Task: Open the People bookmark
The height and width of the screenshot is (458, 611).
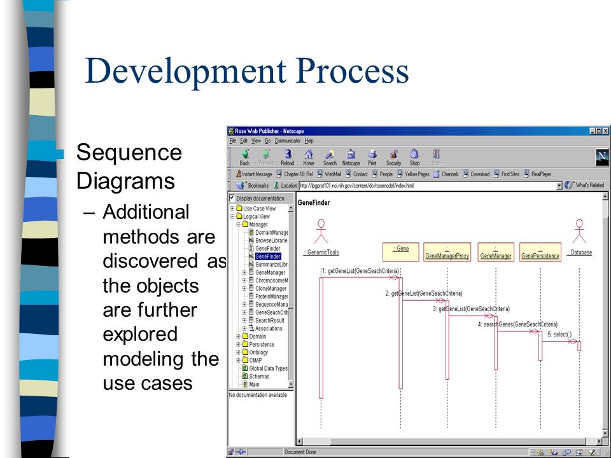Action: [383, 174]
